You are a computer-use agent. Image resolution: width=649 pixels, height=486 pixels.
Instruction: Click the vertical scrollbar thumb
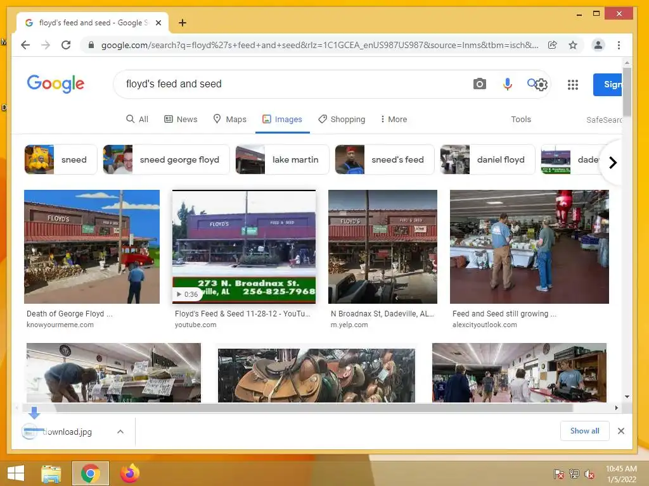coord(627,92)
